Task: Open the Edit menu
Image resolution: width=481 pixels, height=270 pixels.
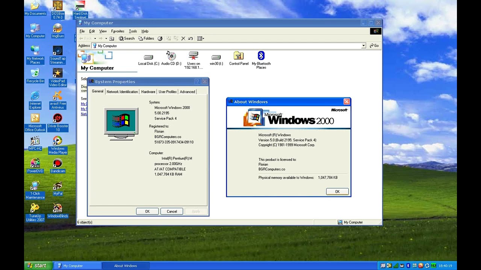Action: [x=92, y=31]
